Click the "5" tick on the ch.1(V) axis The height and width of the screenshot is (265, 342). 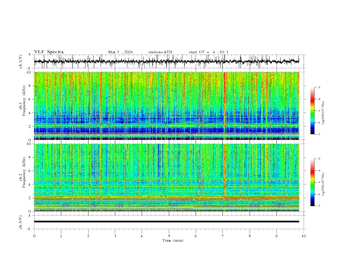pos(30,55)
